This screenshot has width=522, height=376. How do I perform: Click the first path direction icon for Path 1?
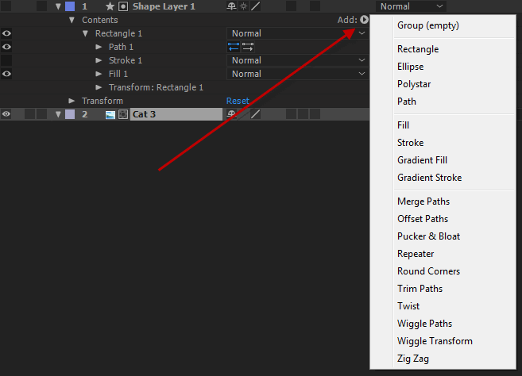(x=234, y=47)
